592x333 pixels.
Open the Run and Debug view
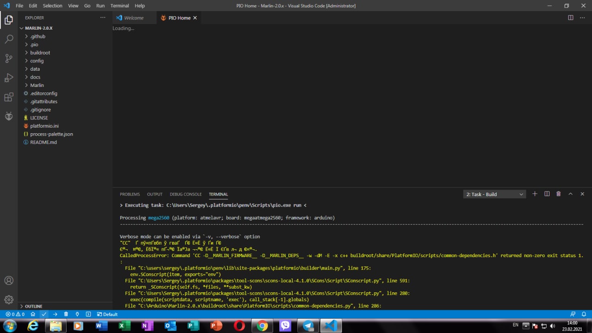click(x=9, y=78)
